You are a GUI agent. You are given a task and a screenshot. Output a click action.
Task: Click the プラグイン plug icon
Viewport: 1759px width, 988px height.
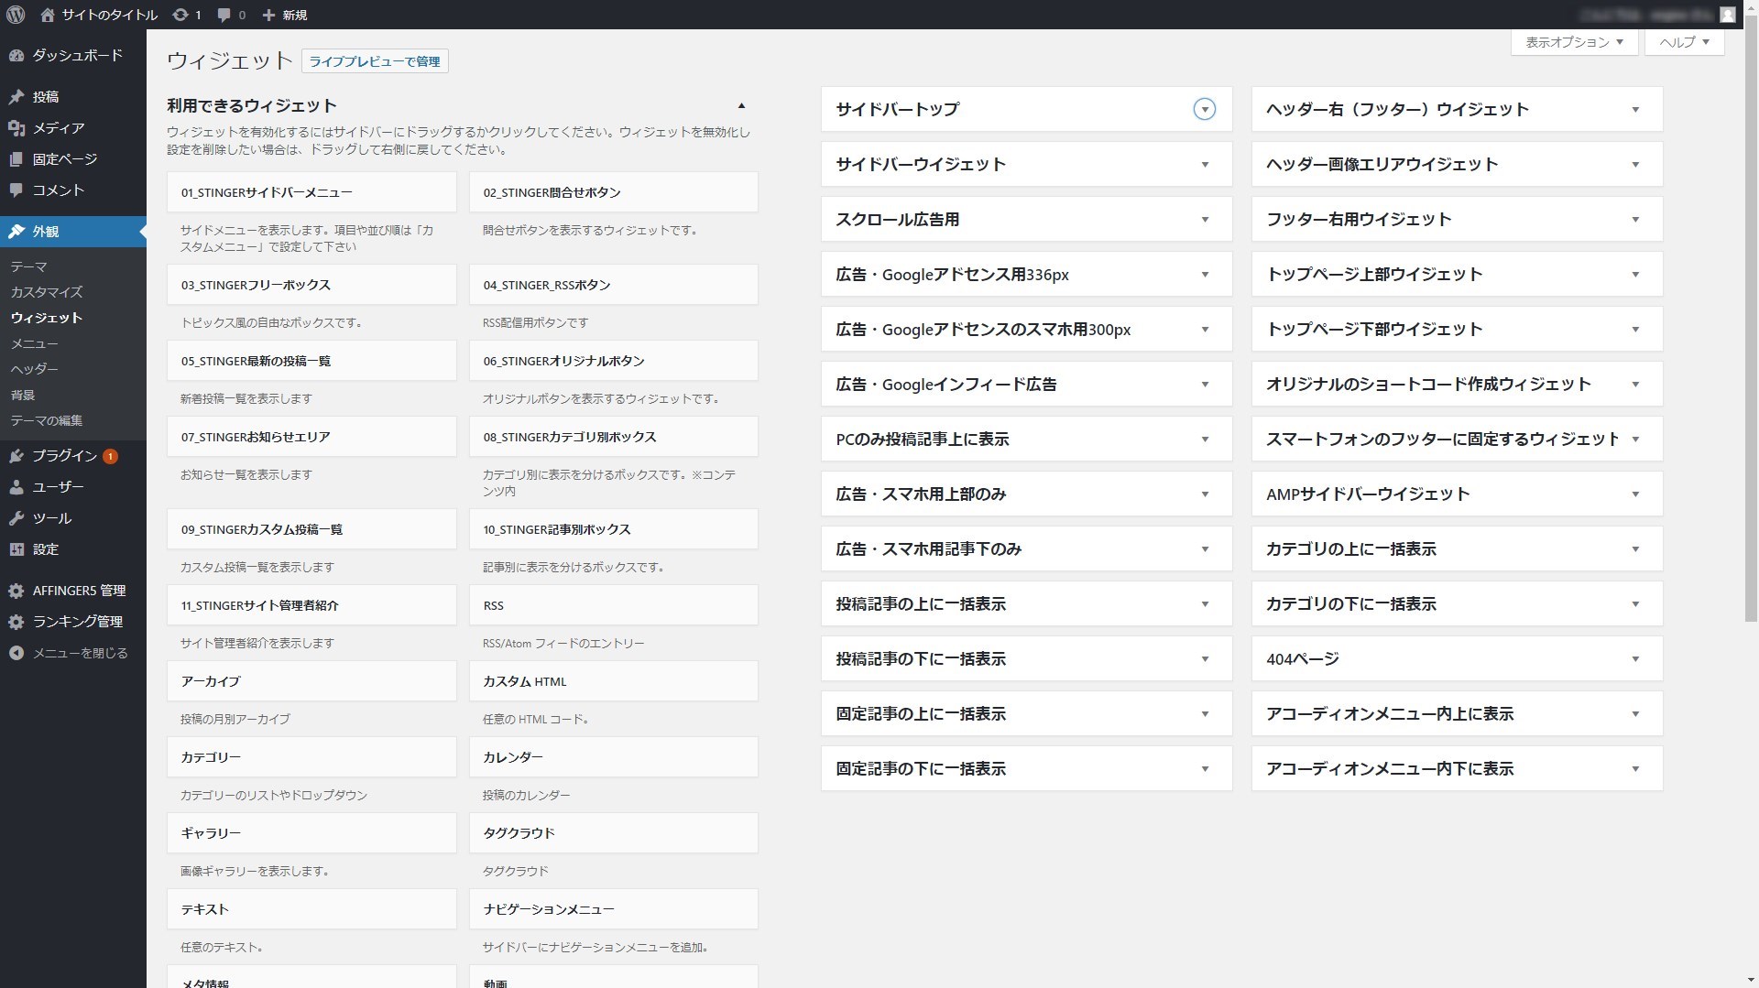16,456
